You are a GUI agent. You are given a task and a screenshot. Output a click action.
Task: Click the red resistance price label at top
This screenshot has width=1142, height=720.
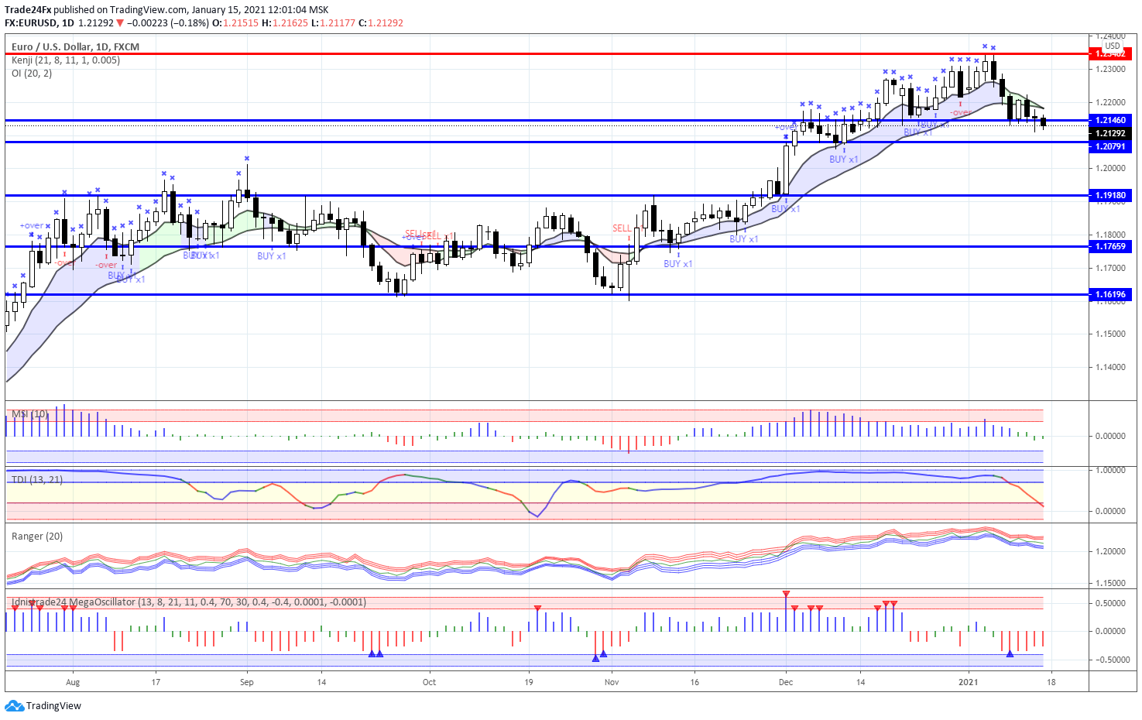[x=1110, y=54]
